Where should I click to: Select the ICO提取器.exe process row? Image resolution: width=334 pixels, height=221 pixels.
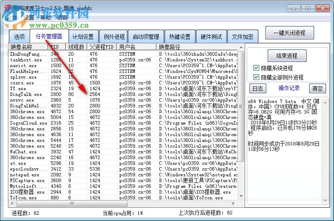click(x=123, y=192)
